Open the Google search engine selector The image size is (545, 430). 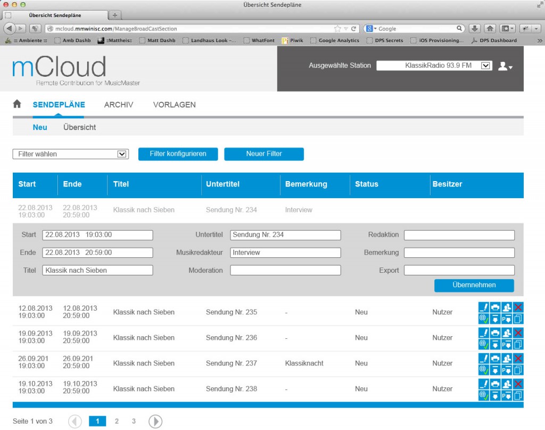[371, 28]
